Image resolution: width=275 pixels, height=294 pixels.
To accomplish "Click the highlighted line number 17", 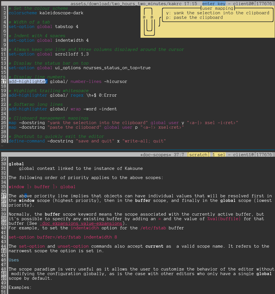I will [x=4, y=82].
